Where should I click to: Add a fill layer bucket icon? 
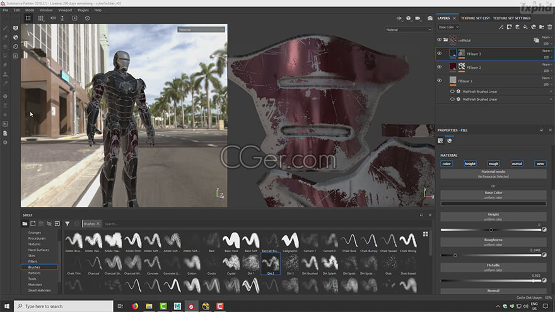coord(525,27)
